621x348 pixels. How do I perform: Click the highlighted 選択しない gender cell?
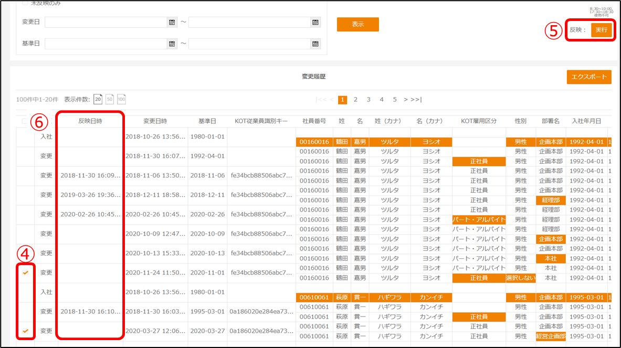click(x=520, y=278)
